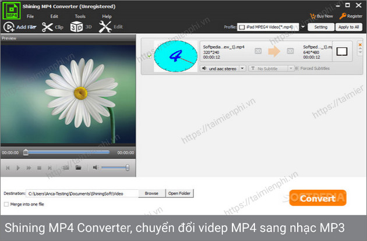Click the Destination path input field

tap(82, 193)
